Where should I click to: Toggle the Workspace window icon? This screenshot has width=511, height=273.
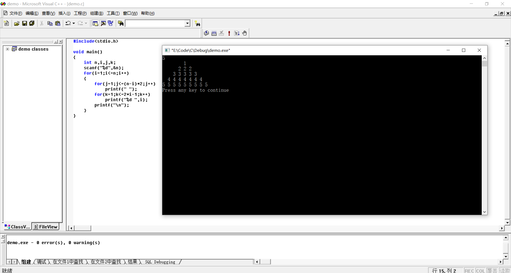coord(95,23)
